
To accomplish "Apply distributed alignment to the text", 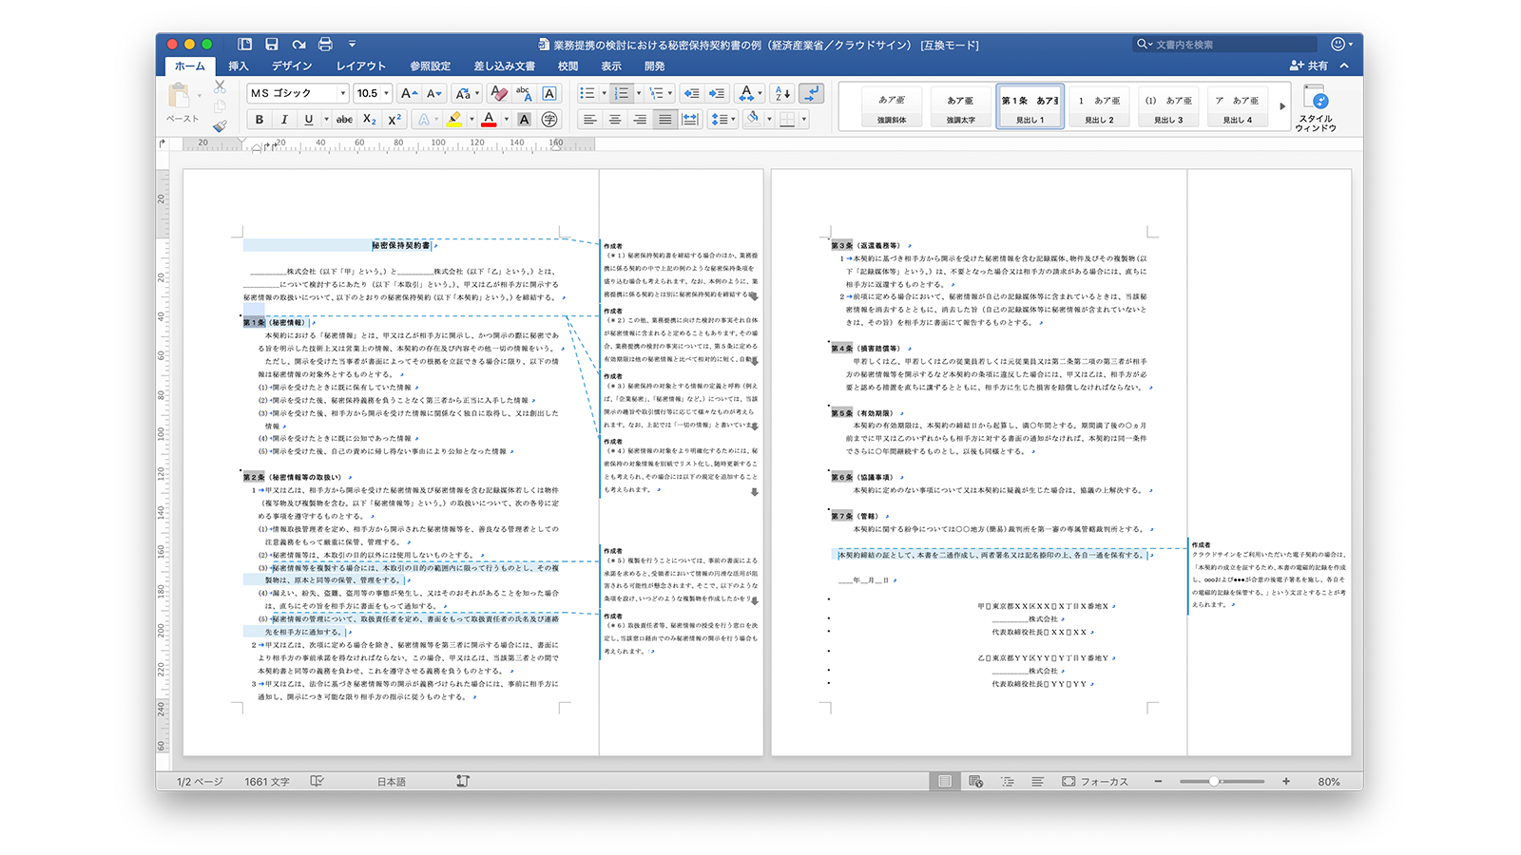I will 690,119.
